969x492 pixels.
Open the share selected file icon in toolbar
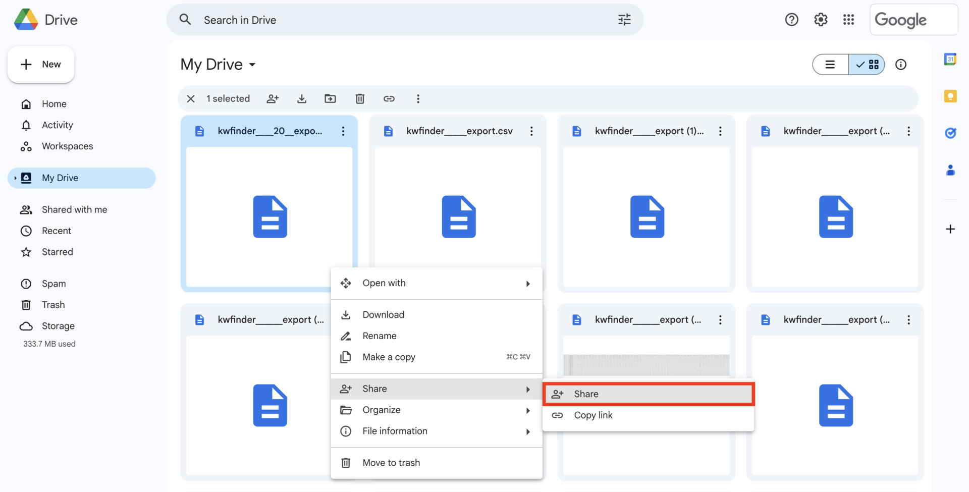273,98
